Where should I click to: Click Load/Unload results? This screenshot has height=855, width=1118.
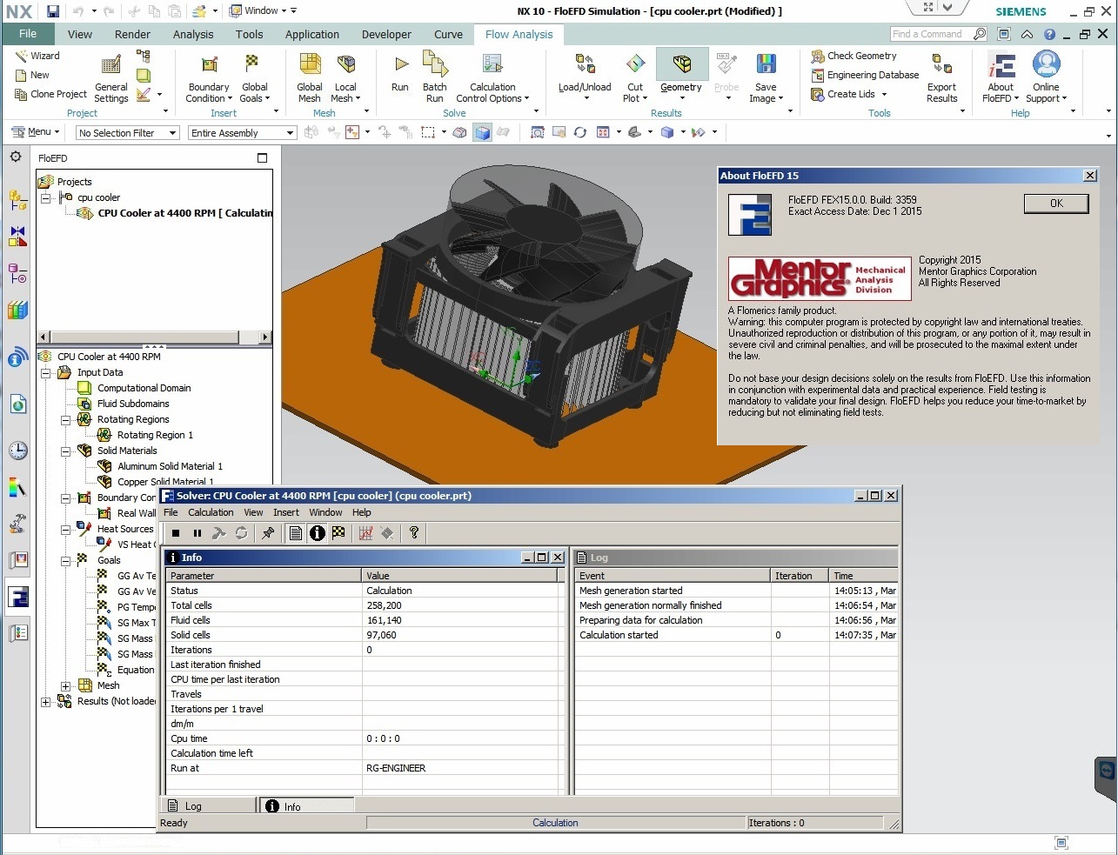click(585, 77)
